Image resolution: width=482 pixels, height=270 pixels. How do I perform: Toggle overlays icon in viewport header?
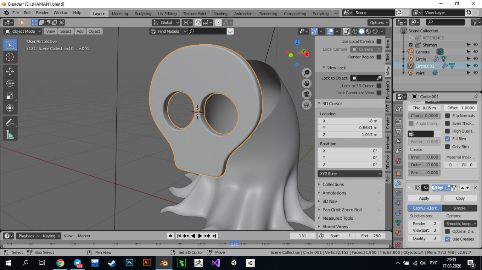330,32
